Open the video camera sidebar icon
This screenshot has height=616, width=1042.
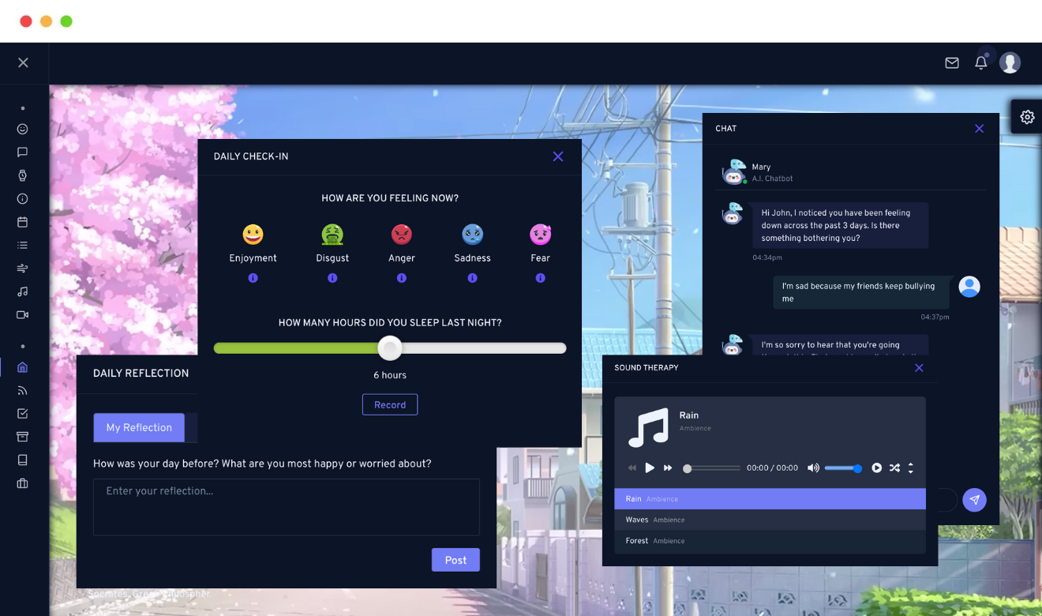23,314
